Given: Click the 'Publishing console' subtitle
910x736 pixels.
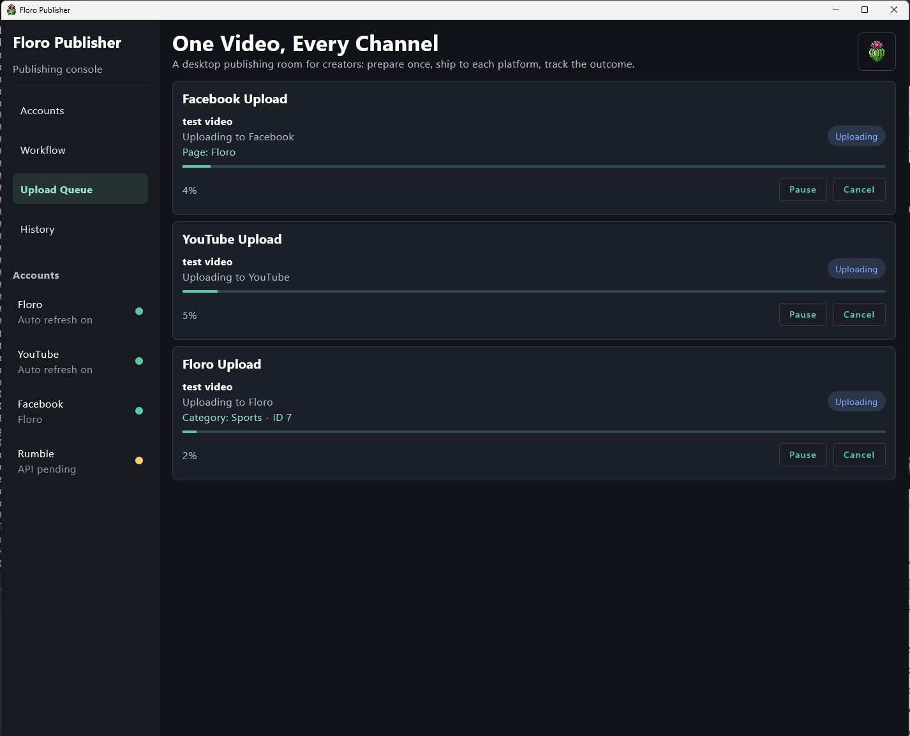Looking at the screenshot, I should pyautogui.click(x=57, y=69).
